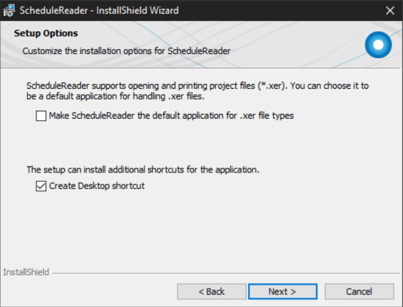Image resolution: width=403 pixels, height=307 pixels.
Task: Go back with the Back button
Action: point(211,291)
